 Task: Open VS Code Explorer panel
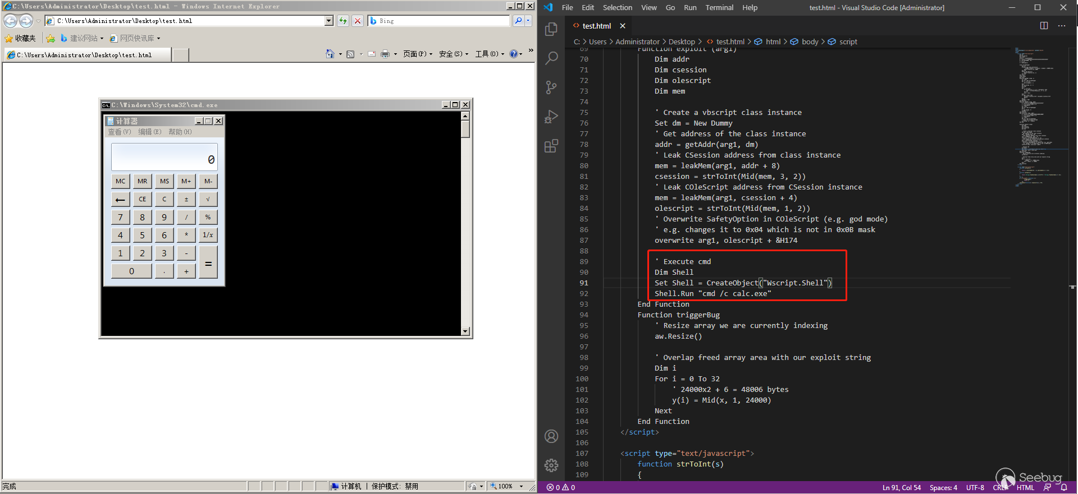click(x=551, y=29)
